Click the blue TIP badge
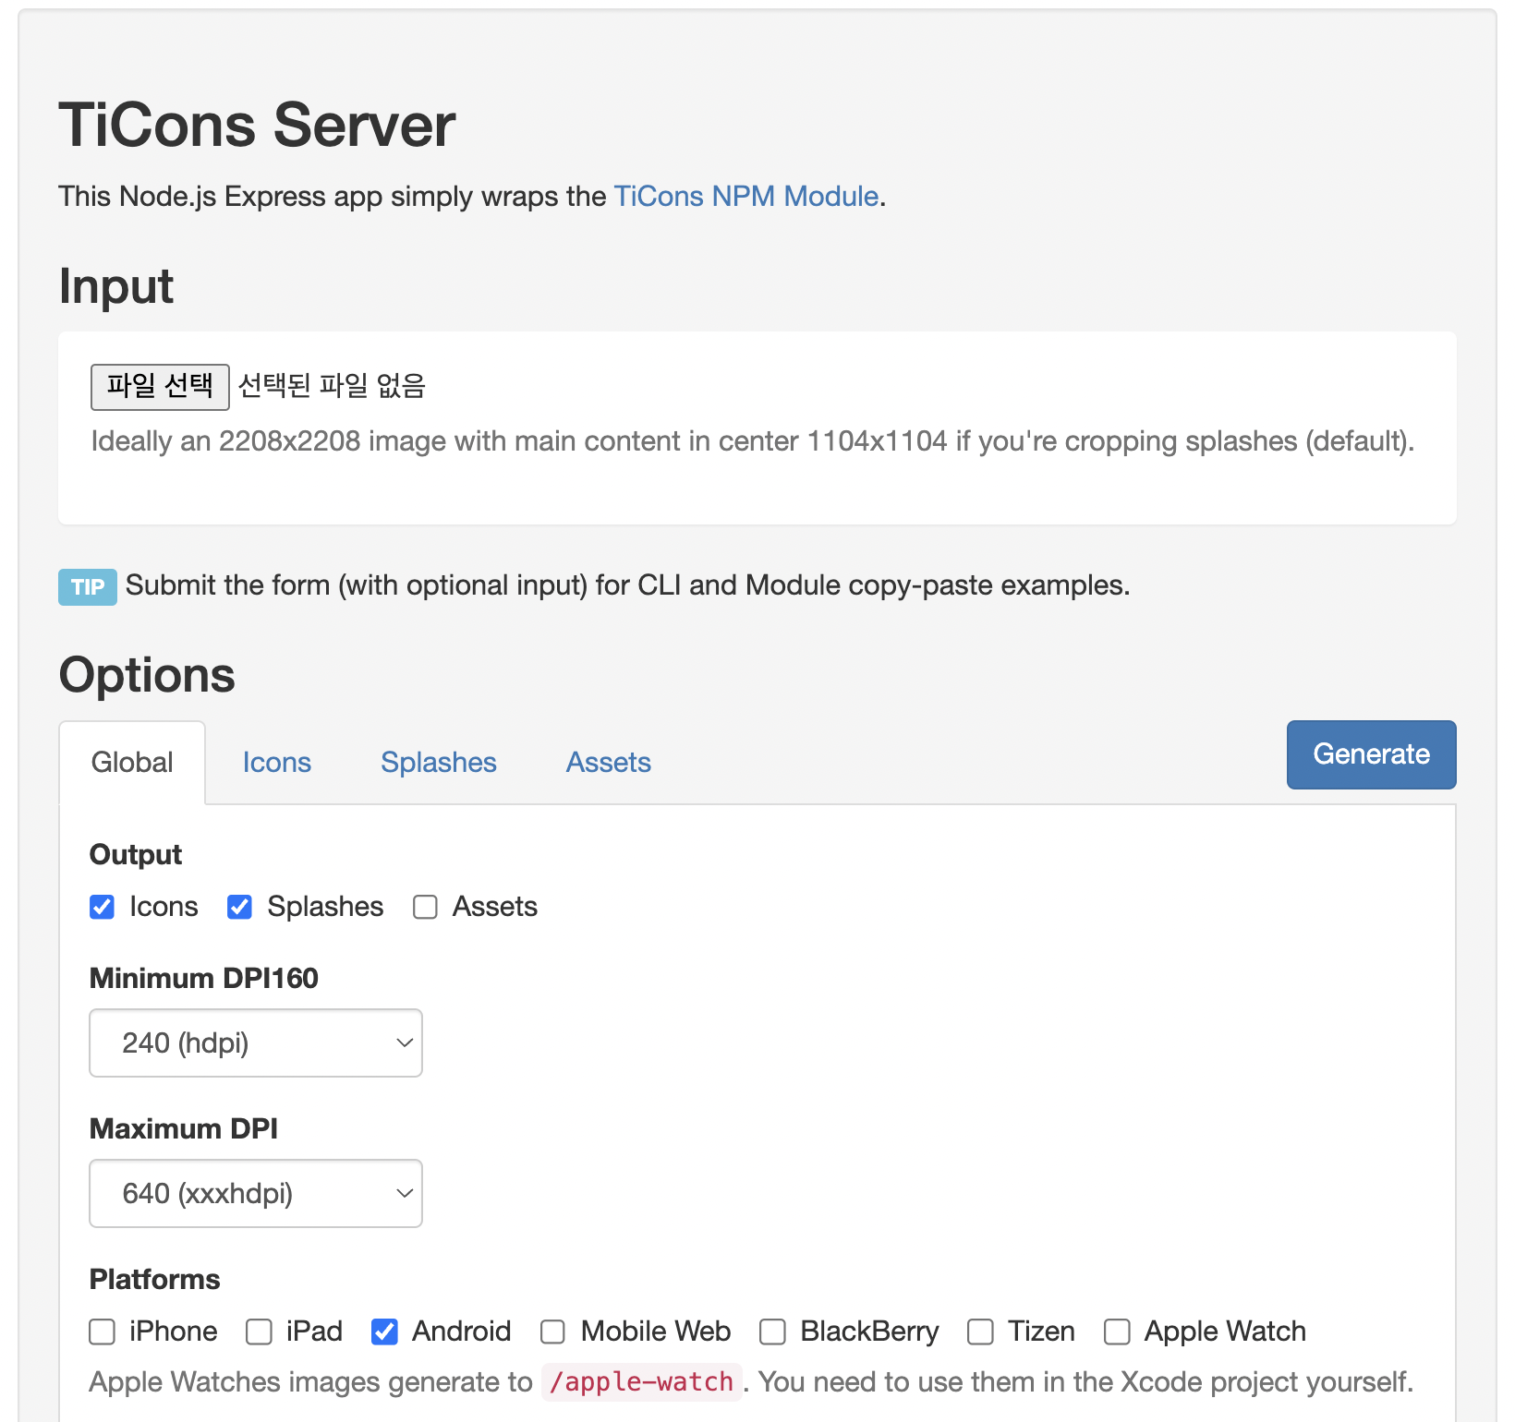The height and width of the screenshot is (1422, 1515). [88, 587]
